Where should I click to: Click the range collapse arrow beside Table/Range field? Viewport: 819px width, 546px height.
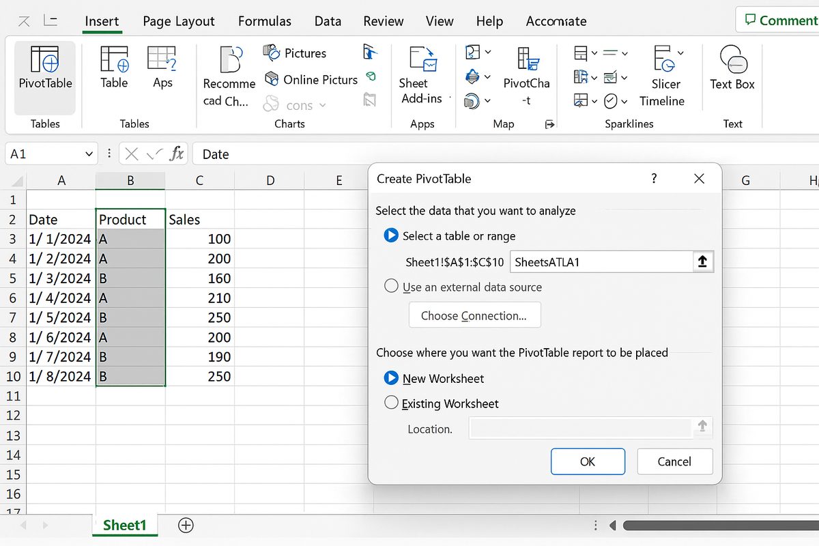click(x=702, y=262)
